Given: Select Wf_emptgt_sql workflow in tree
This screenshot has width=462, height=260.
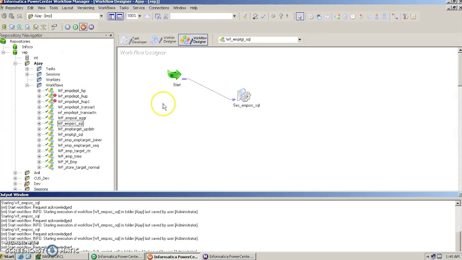Looking at the screenshot, I should pos(70,134).
